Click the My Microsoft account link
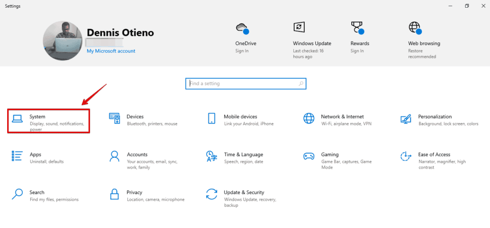Viewport: 490px width, 228px height. click(111, 51)
